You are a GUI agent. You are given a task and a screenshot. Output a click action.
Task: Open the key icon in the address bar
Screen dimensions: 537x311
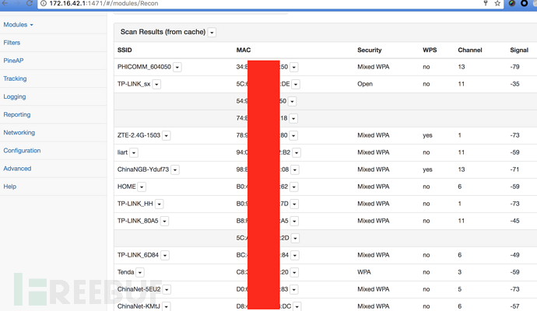click(486, 3)
